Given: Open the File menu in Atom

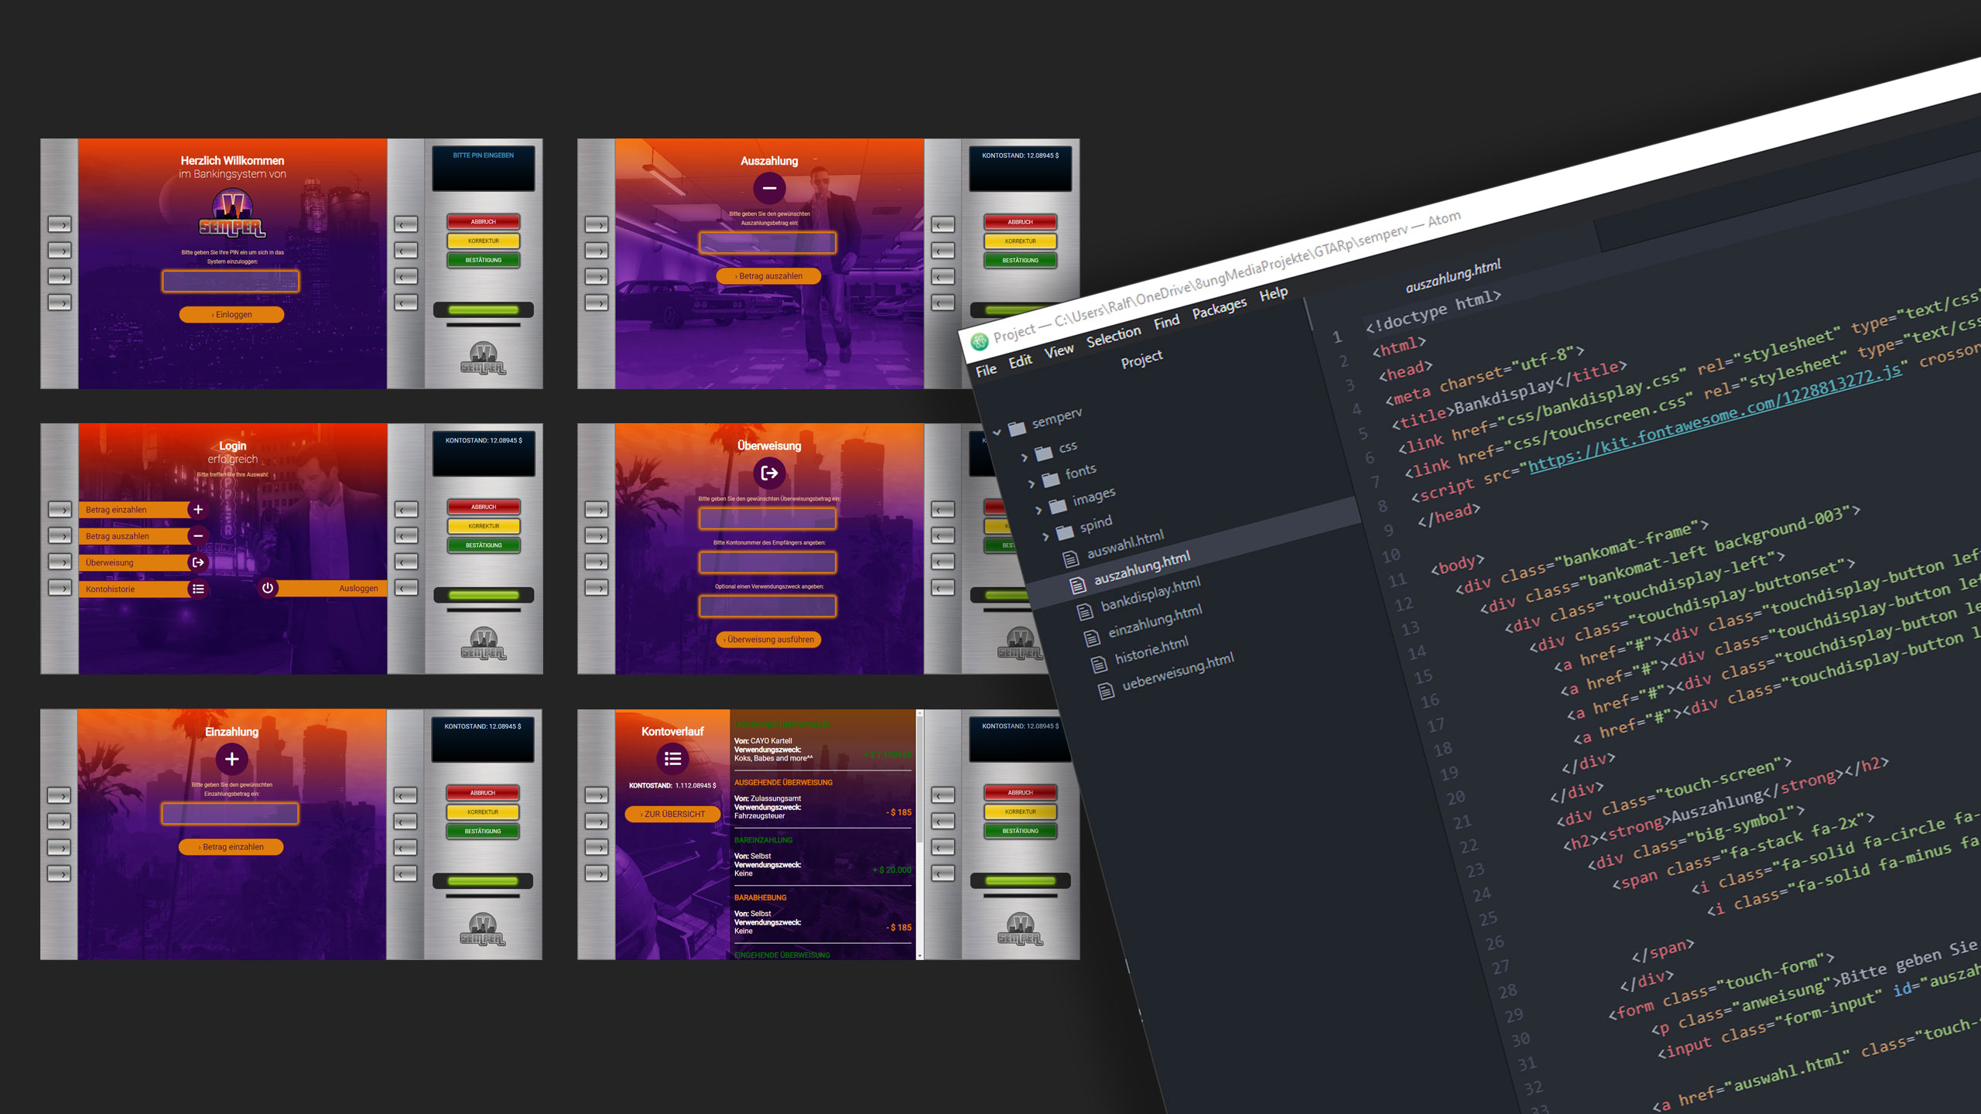Looking at the screenshot, I should pyautogui.click(x=986, y=370).
